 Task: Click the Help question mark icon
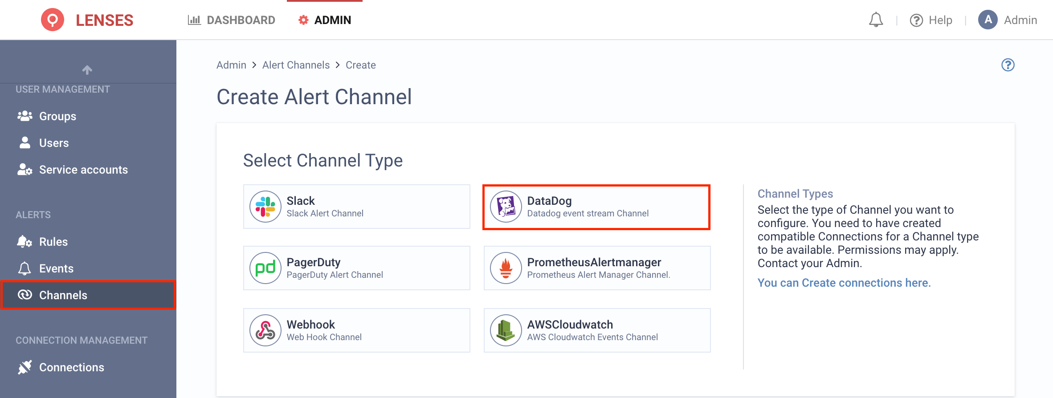point(916,20)
